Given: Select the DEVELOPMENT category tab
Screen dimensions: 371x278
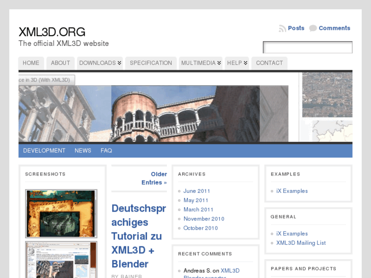Looking at the screenshot, I should pyautogui.click(x=44, y=150).
